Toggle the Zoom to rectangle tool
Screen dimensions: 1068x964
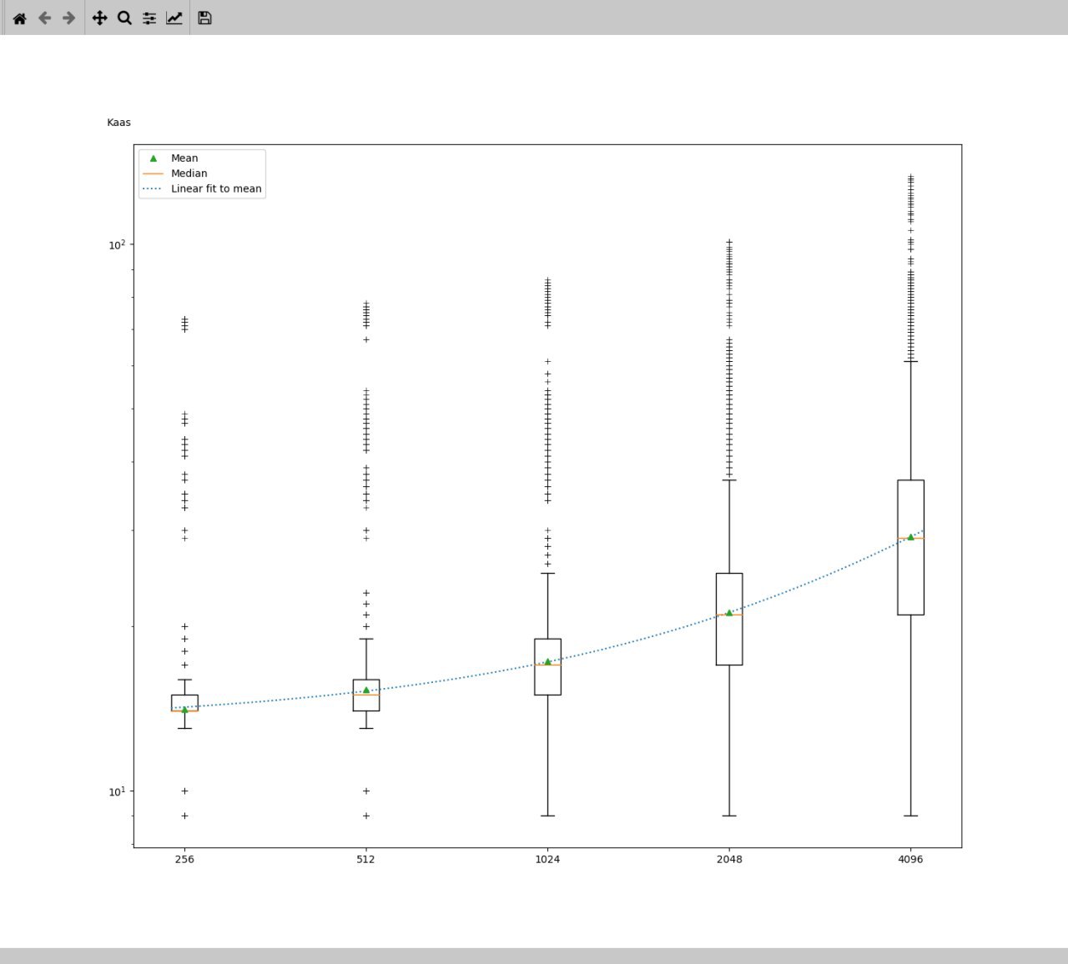124,18
